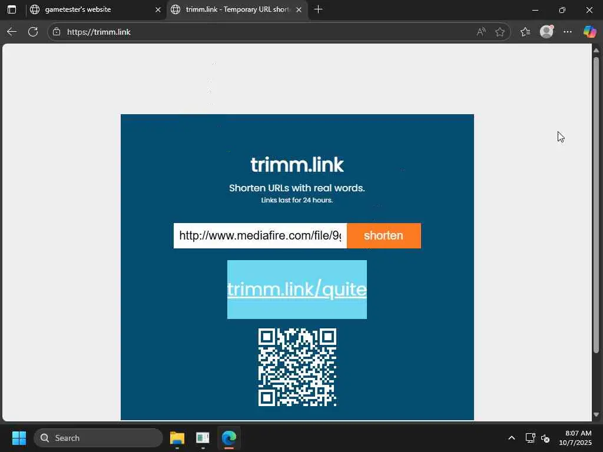
Task: View site information lock icon
Action: coord(57,32)
